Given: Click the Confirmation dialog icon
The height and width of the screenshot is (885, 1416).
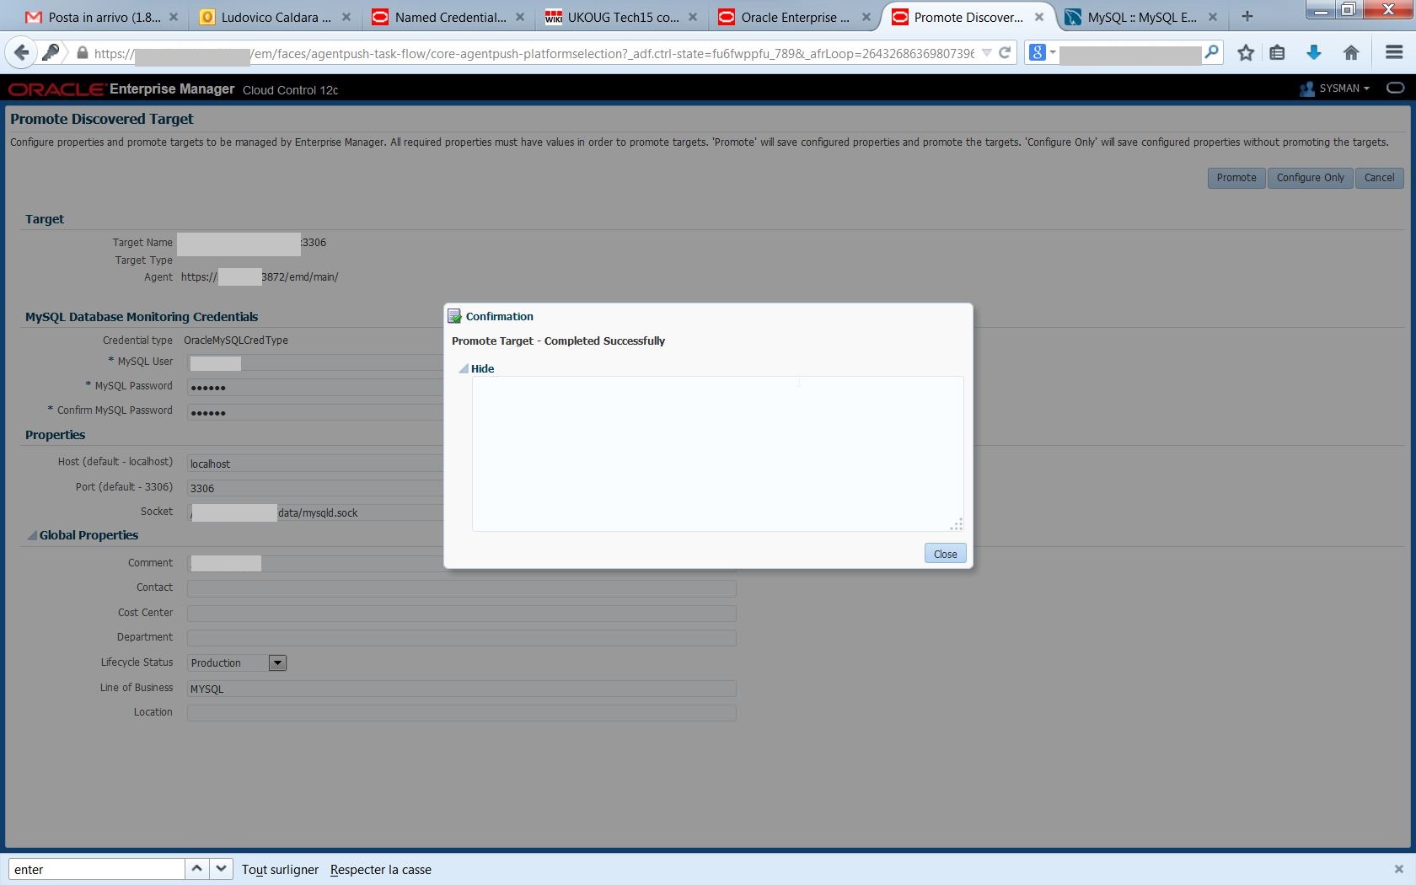Looking at the screenshot, I should point(454,316).
